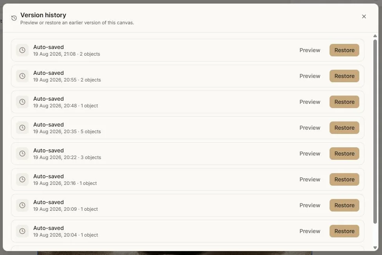382x255 pixels.
Task: Restore the 21:08 version with 2 objects
Action: (x=344, y=50)
